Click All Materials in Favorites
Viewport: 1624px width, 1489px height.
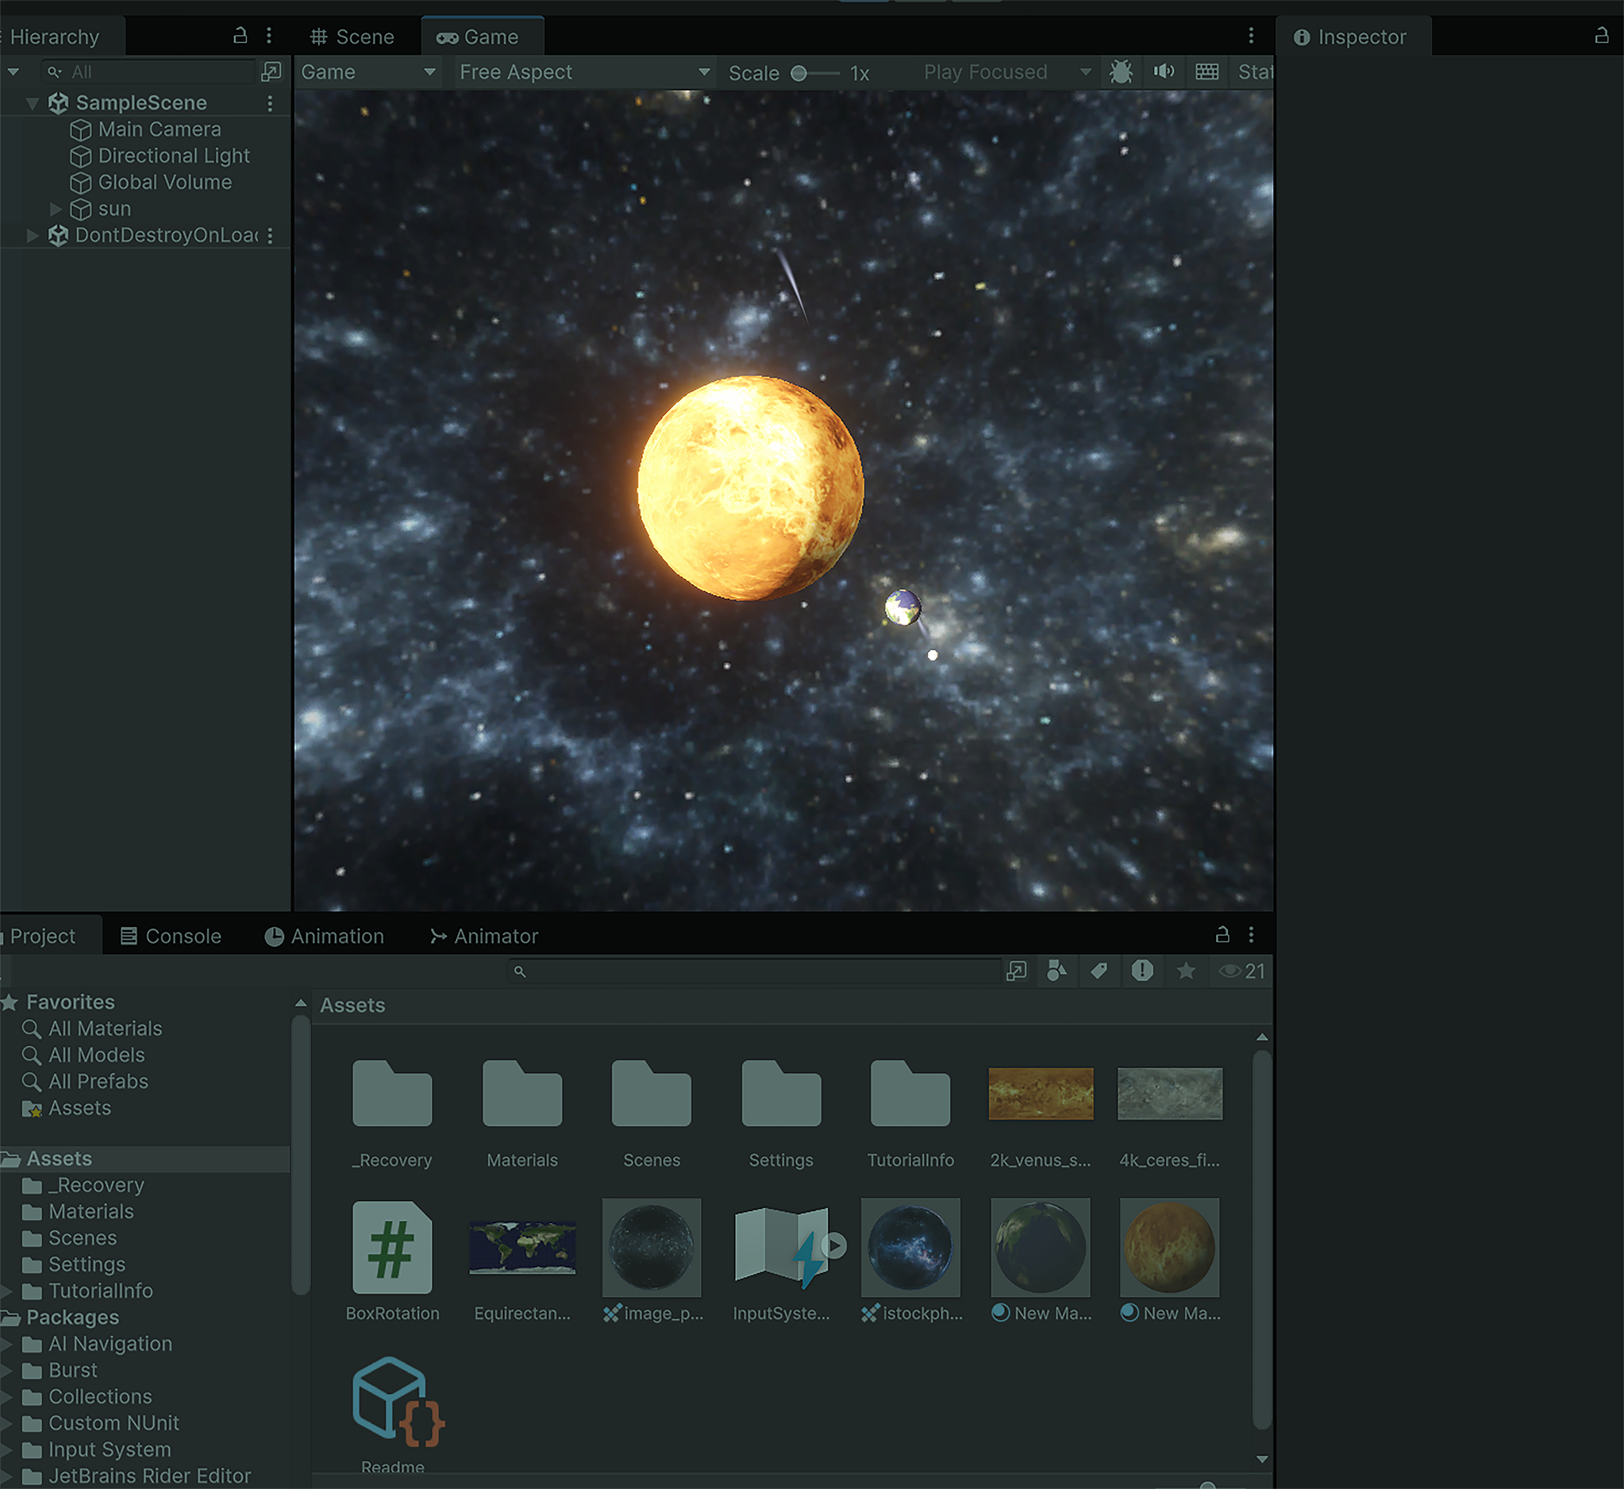click(x=105, y=1029)
